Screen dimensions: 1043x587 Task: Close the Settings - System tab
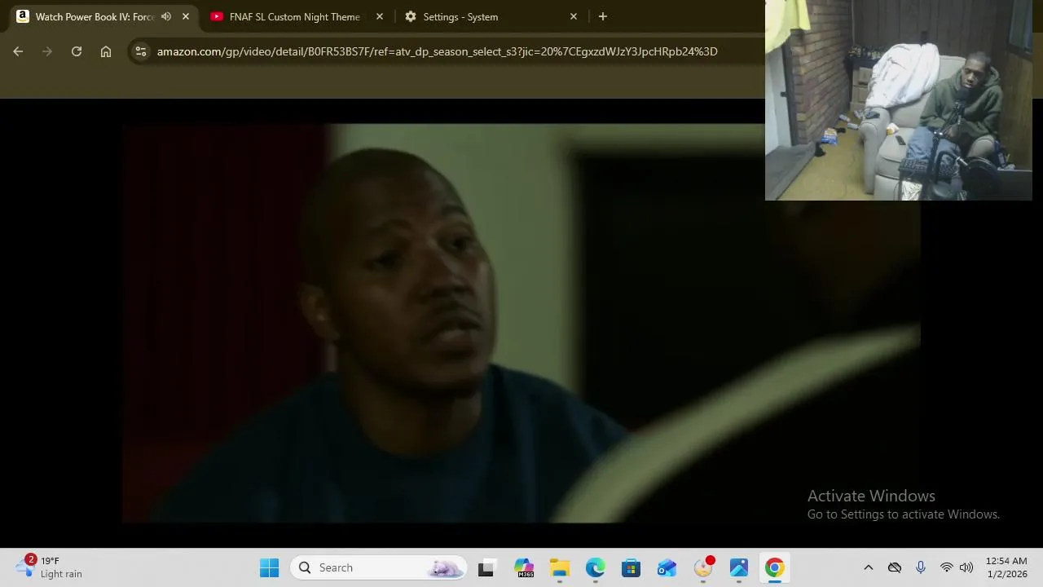tap(574, 16)
